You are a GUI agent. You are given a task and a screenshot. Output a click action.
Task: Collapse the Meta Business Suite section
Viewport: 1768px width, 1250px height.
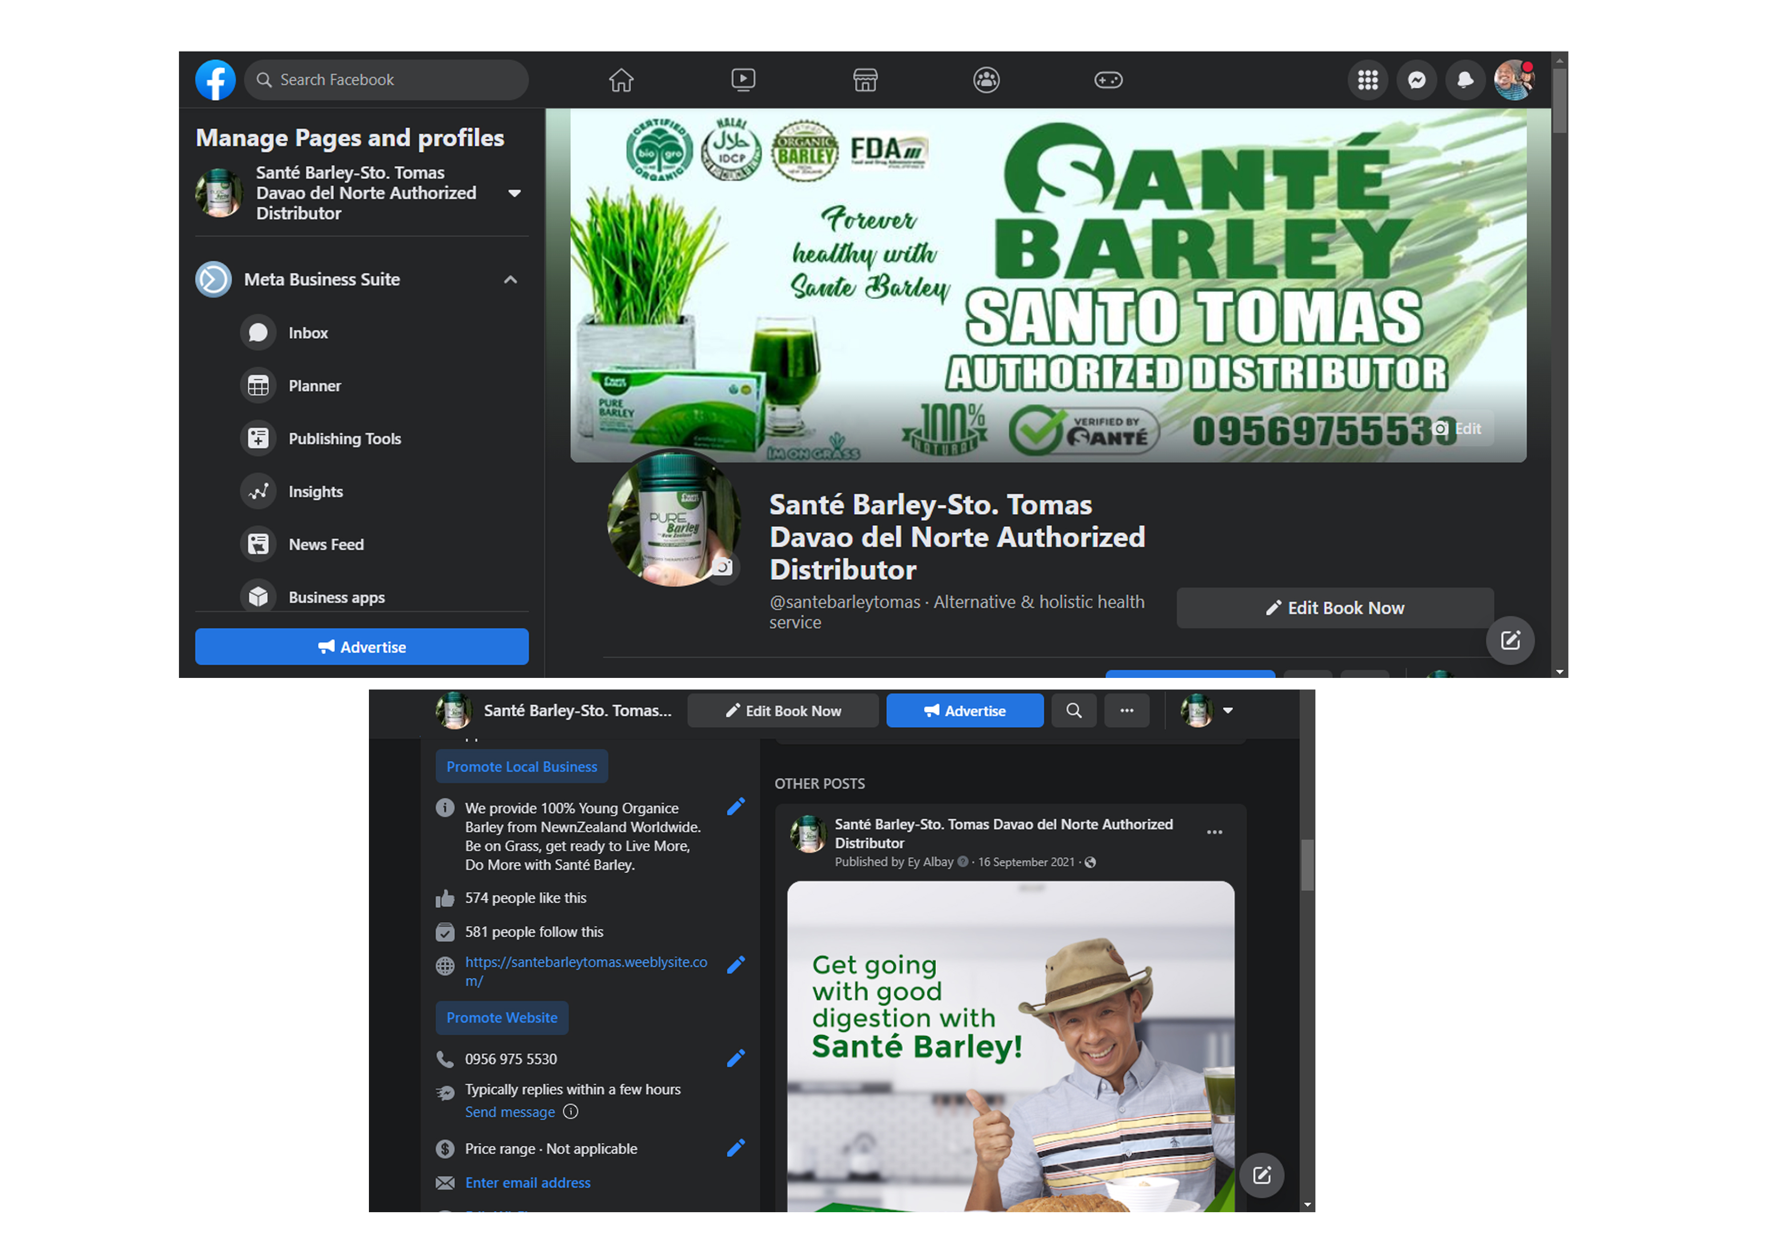coord(510,280)
